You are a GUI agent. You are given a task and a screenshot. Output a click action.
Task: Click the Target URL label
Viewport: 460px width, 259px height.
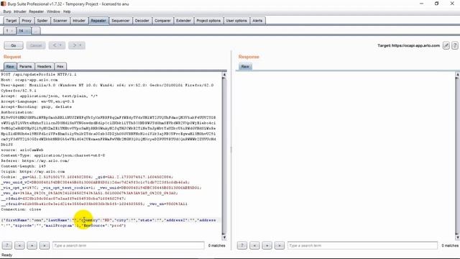409,45
